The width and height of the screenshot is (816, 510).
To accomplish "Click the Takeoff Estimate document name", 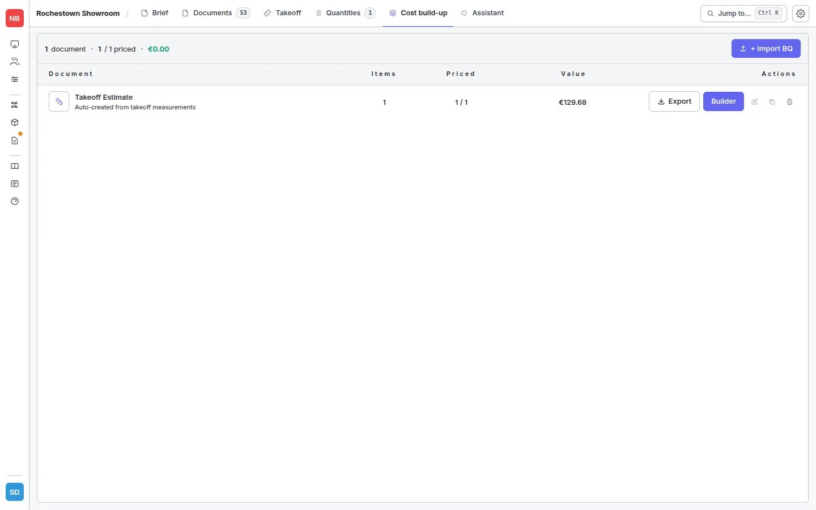I will click(104, 97).
